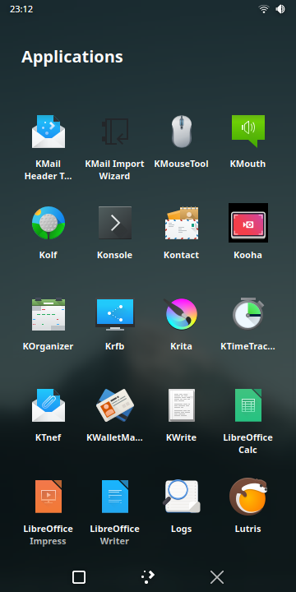
Task: Launch the Logs viewer icon
Action: pos(181,497)
